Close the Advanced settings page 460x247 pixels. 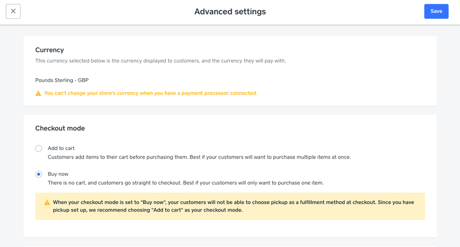(x=13, y=11)
